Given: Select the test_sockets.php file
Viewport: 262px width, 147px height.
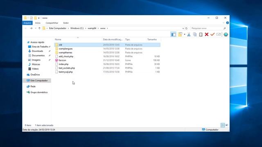Looking at the screenshot, I should [x=67, y=68].
